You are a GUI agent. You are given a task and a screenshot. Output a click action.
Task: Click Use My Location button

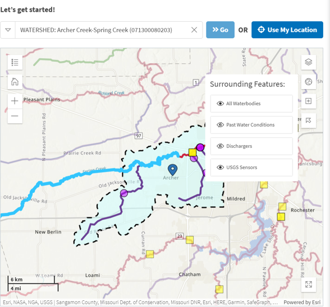click(287, 30)
